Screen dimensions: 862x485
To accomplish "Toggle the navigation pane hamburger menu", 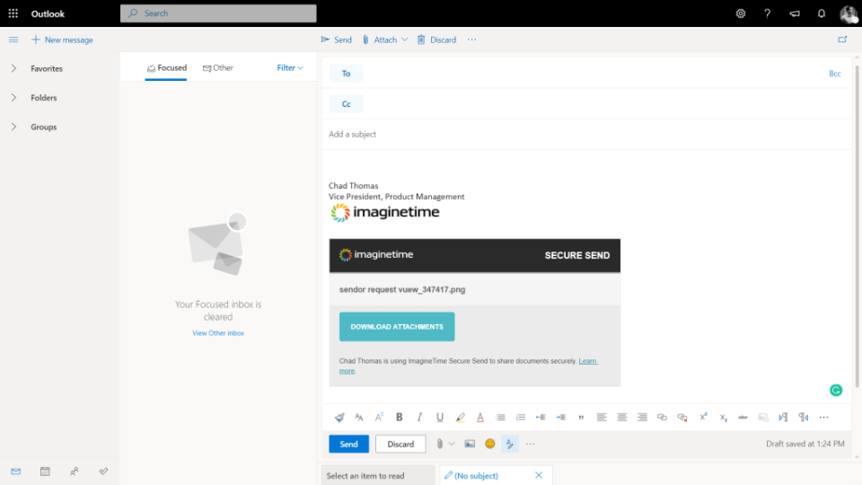I will tap(13, 40).
